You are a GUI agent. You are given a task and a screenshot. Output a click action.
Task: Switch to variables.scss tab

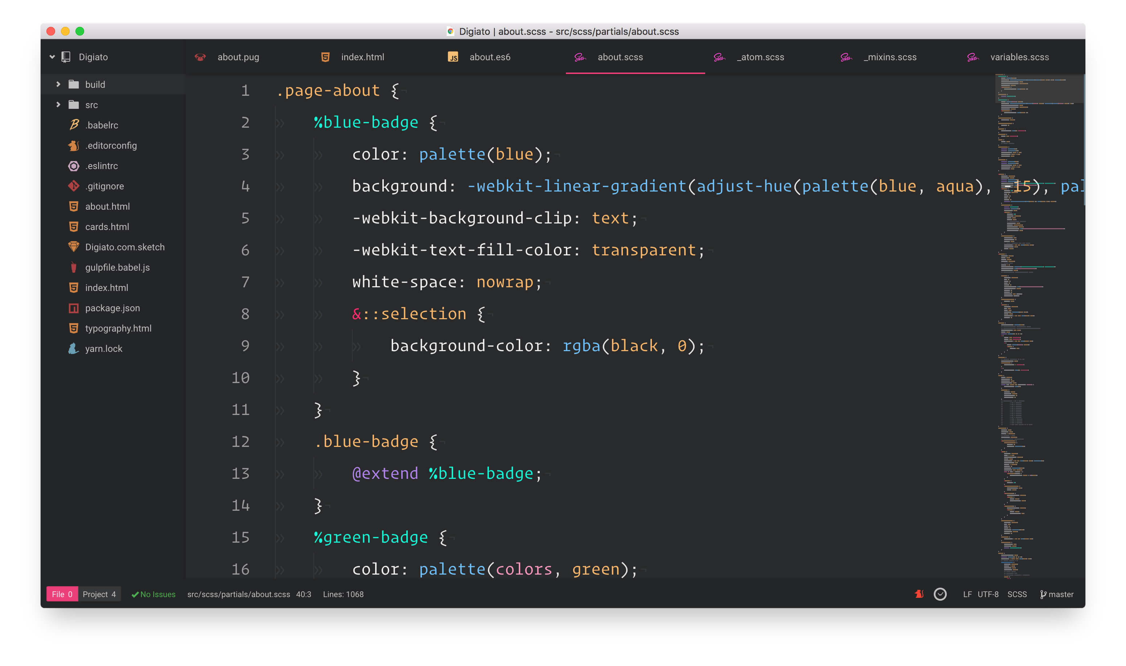click(x=1019, y=57)
